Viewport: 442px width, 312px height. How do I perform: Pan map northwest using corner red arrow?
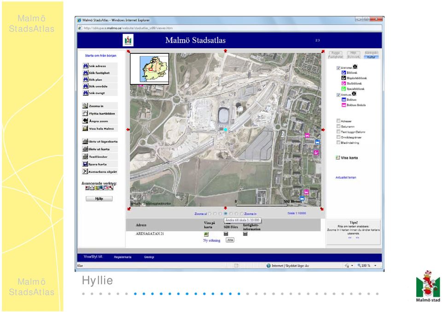click(128, 51)
